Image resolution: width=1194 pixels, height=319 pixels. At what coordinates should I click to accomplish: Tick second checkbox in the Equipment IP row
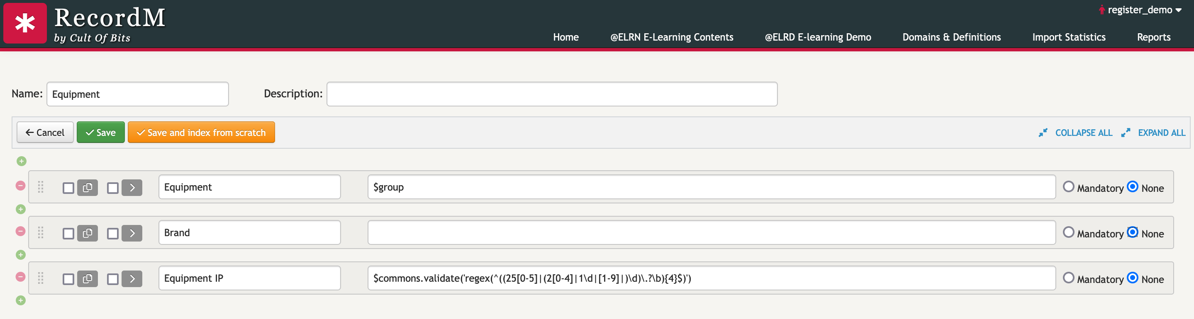tap(112, 279)
